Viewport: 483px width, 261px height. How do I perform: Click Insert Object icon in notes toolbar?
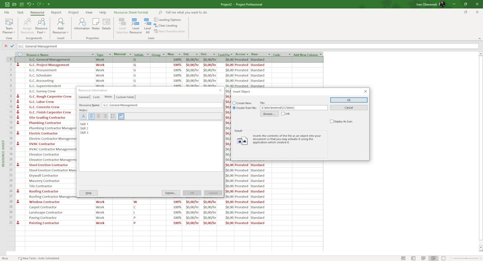(x=121, y=117)
